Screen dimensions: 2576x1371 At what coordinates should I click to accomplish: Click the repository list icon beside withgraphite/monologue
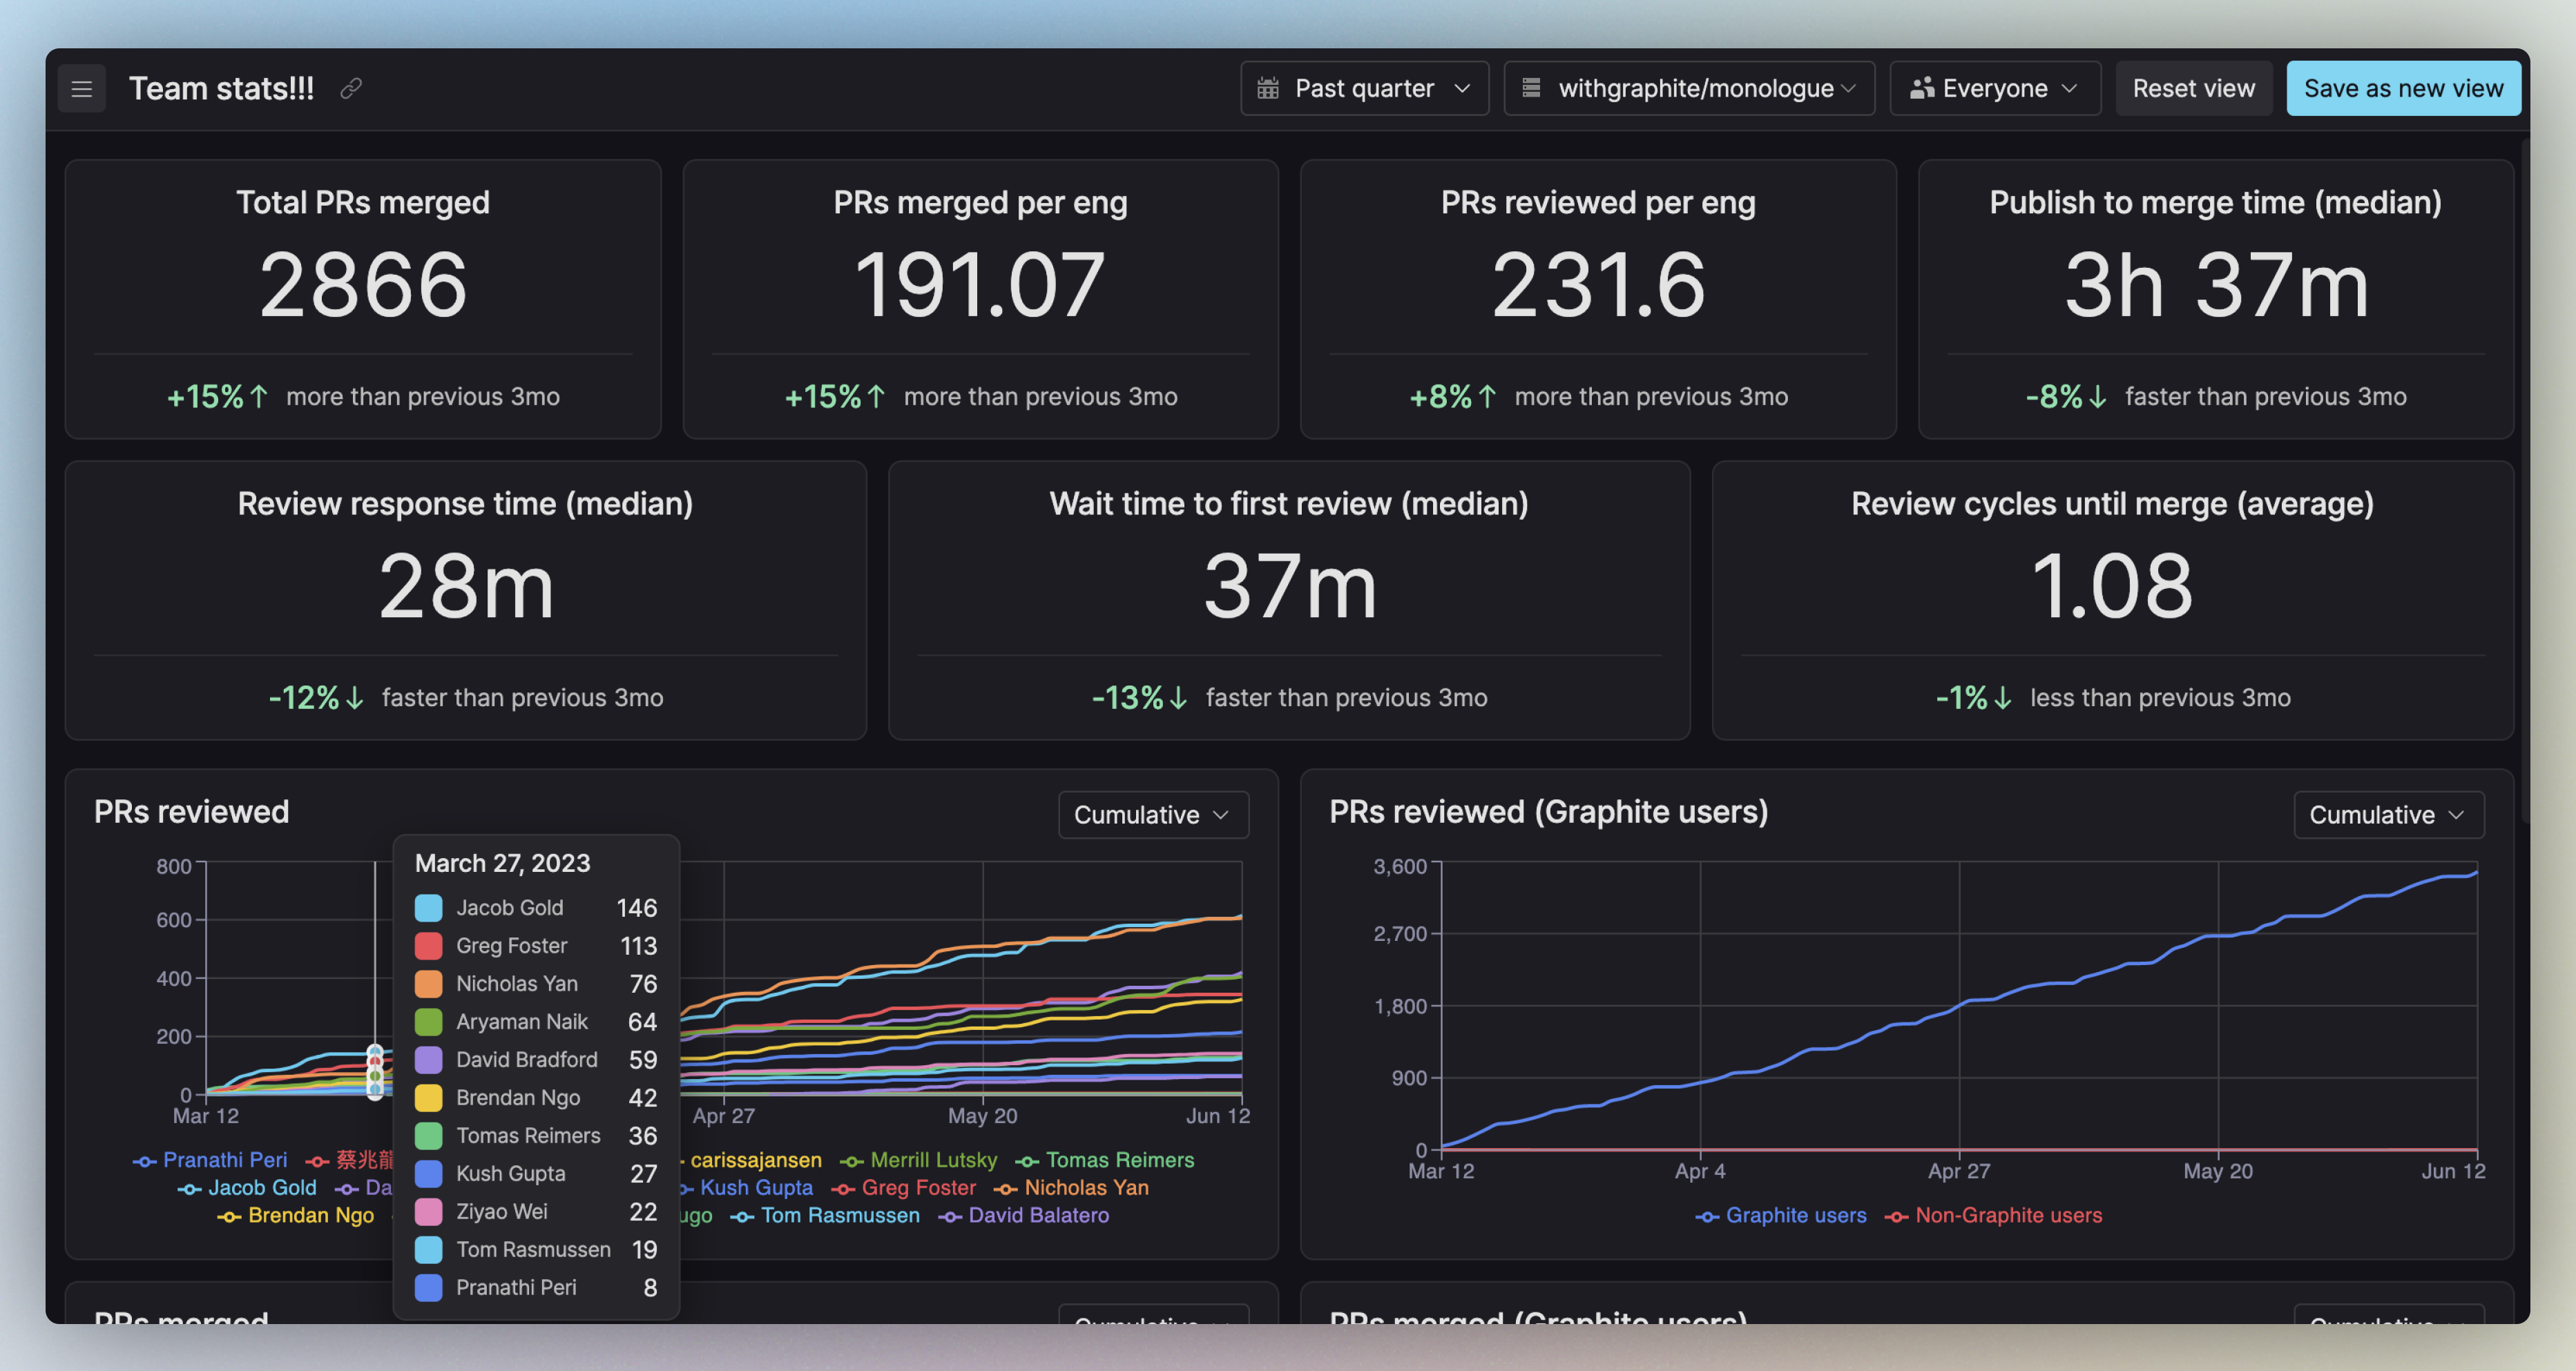point(1531,89)
